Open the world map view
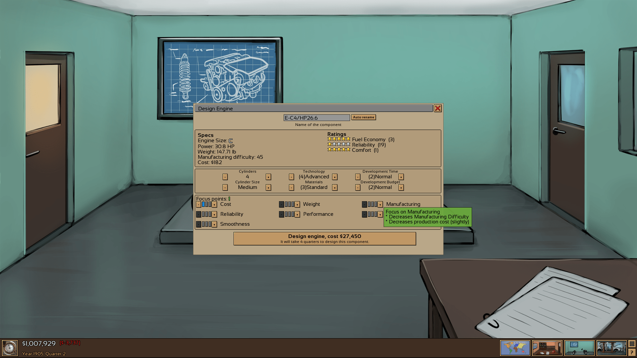This screenshot has width=637, height=358. (x=515, y=348)
